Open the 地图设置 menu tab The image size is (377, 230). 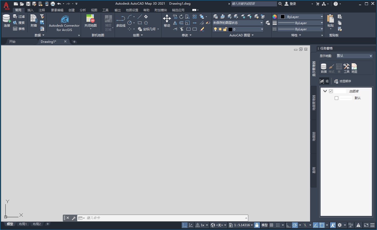pos(132,10)
